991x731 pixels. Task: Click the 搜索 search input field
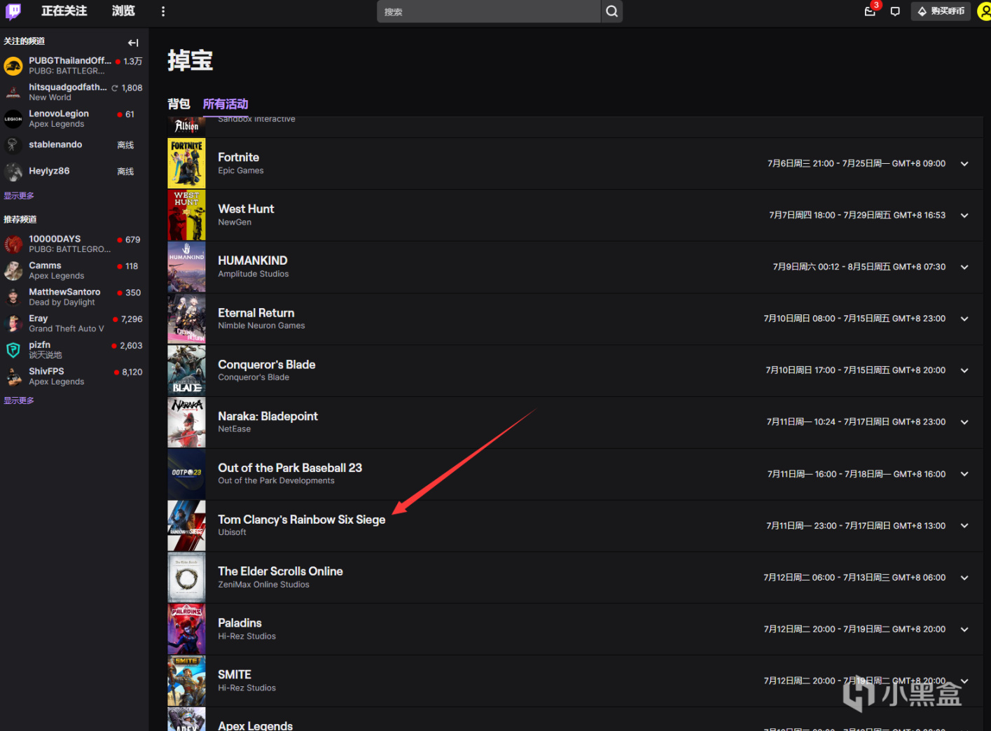pos(489,11)
